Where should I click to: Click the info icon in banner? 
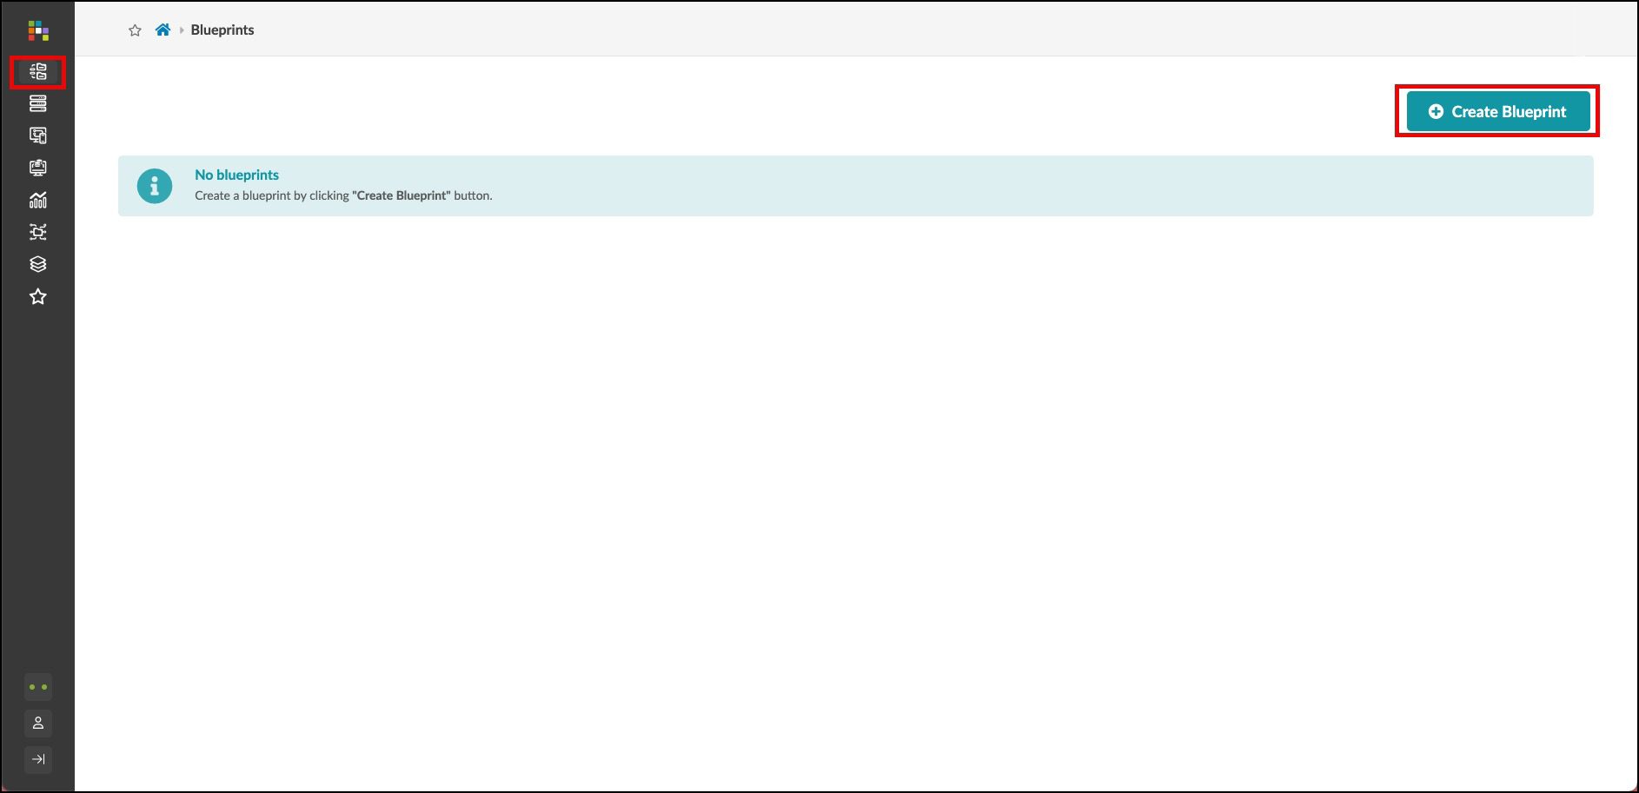point(155,186)
